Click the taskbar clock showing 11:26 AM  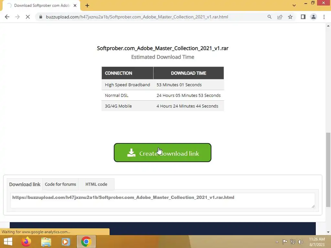[x=317, y=242]
